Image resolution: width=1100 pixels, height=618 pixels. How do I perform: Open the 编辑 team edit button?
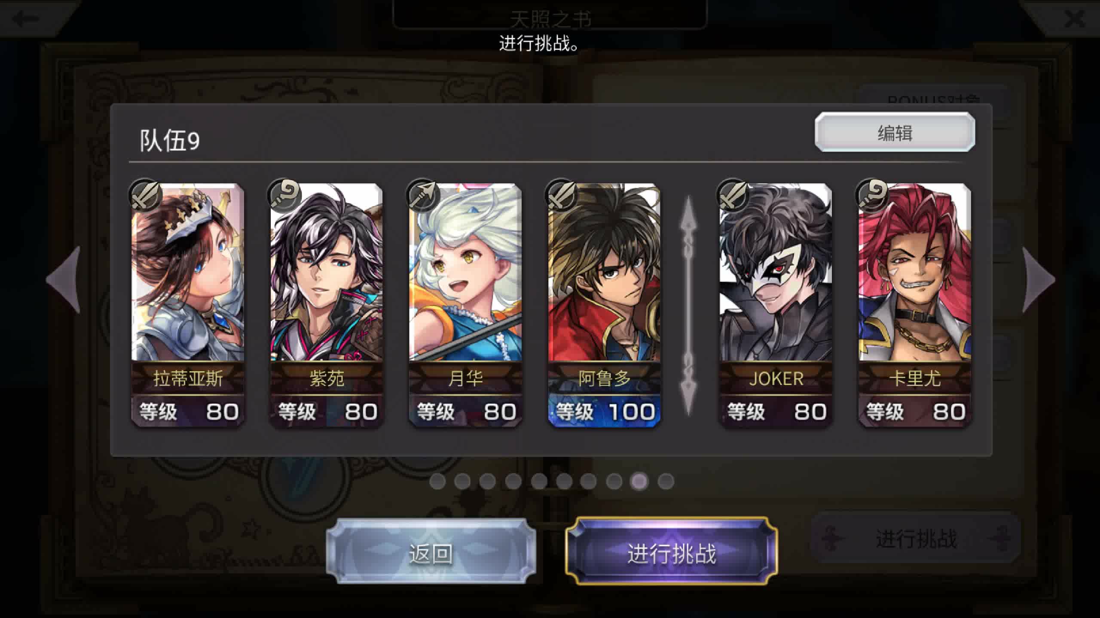895,133
